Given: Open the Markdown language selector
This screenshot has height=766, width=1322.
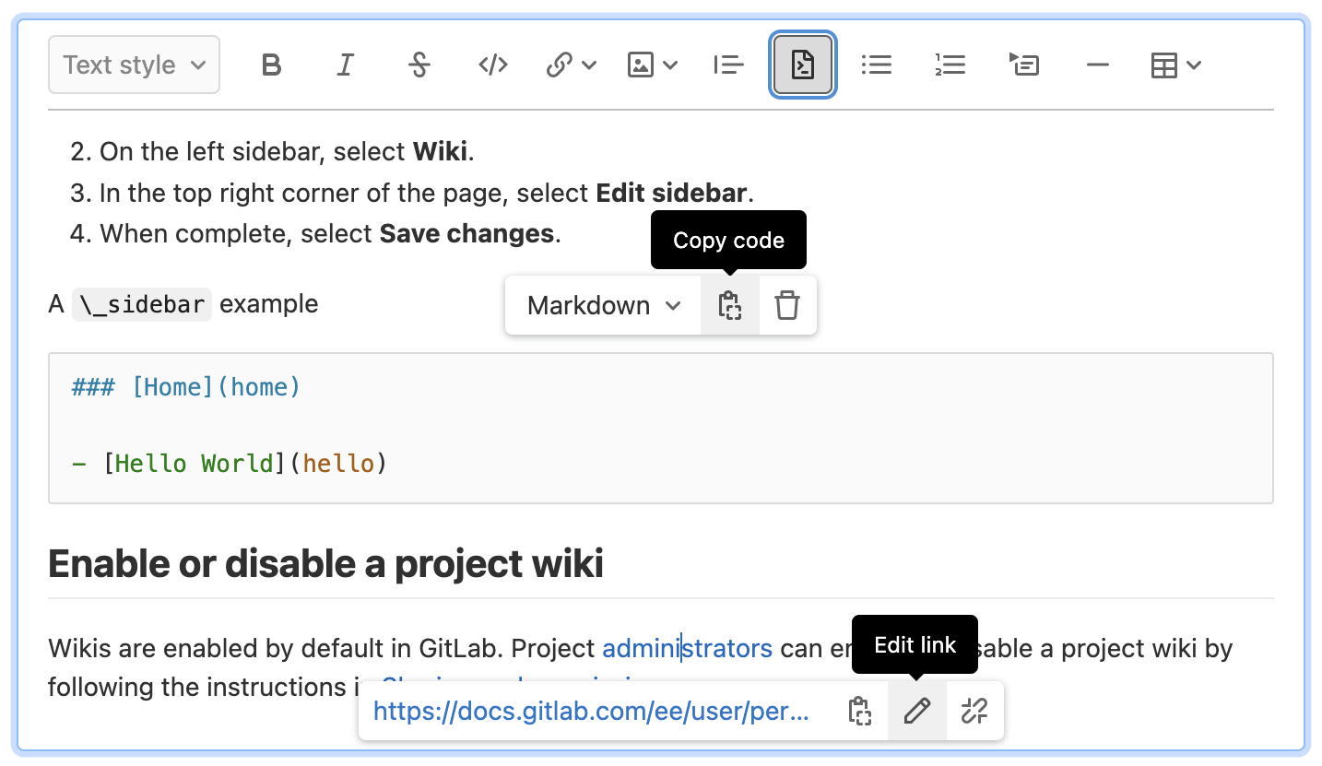Looking at the screenshot, I should (x=601, y=305).
